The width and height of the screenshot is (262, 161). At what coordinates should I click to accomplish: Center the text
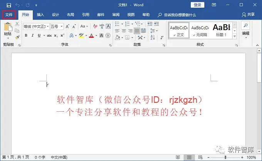[124, 31]
